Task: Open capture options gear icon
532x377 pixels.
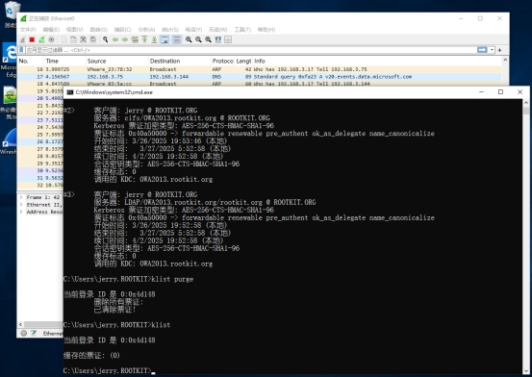Action: pyautogui.click(x=52, y=39)
